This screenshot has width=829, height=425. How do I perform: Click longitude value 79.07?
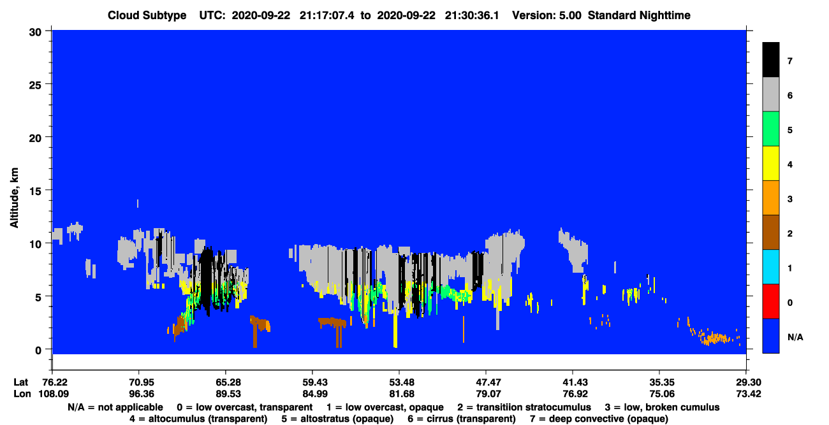pos(485,394)
